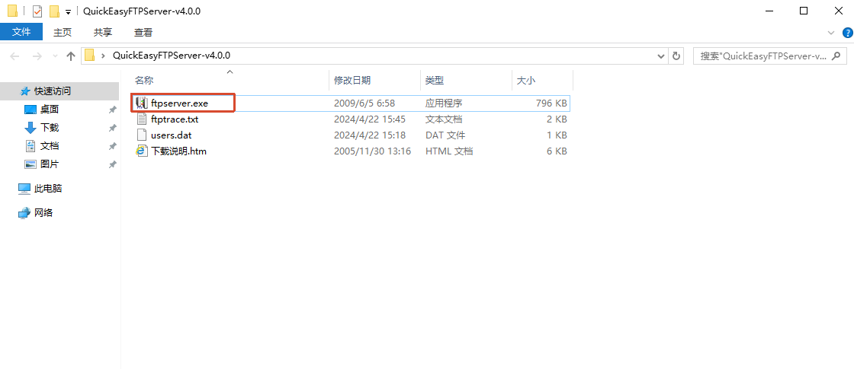Click the search magnifier icon
This screenshot has width=854, height=369.
tap(837, 56)
